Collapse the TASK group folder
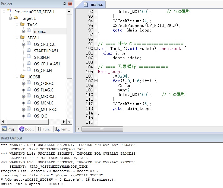Image resolution: width=223 pixels, height=188 pixels. pos(17,25)
